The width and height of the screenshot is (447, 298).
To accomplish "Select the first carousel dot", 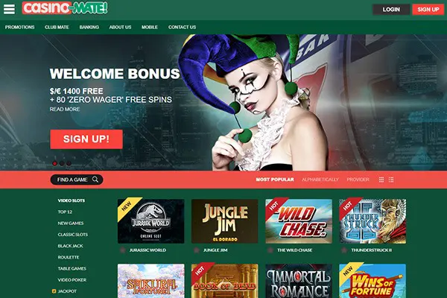I will point(54,163).
